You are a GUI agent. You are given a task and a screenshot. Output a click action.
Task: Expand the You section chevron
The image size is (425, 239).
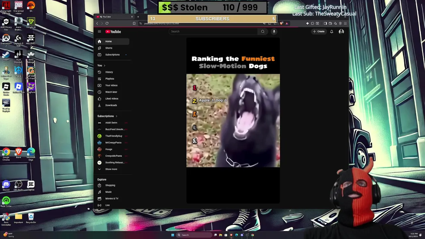[x=104, y=65]
